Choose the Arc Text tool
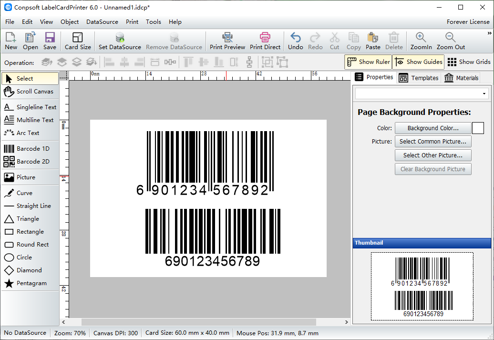 point(30,133)
